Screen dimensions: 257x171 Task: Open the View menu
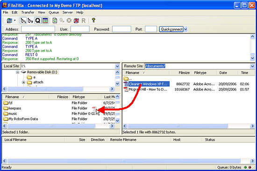coord(42,13)
